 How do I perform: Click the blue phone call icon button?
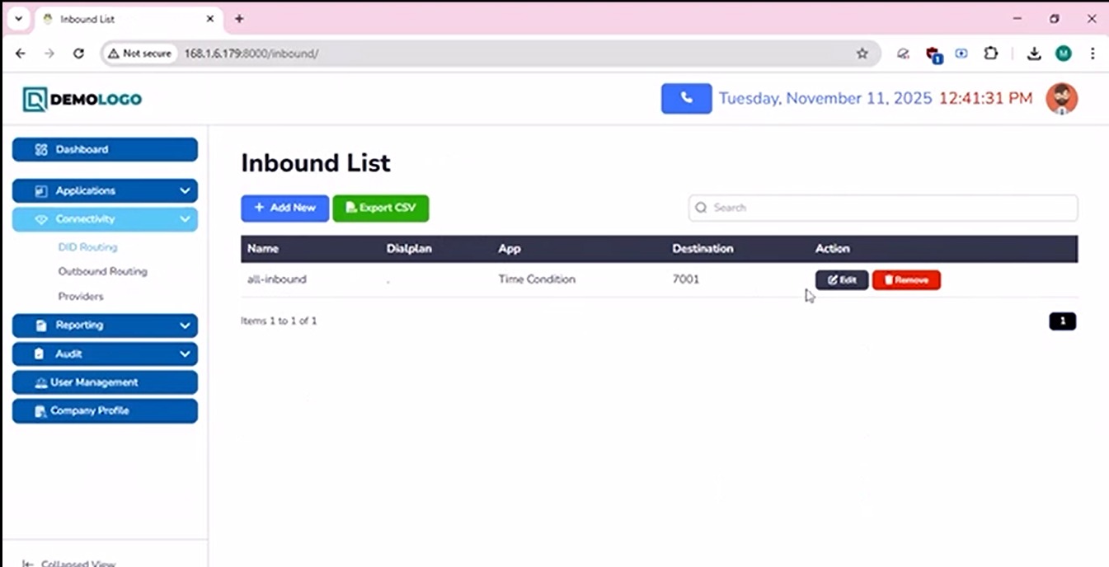coord(686,99)
